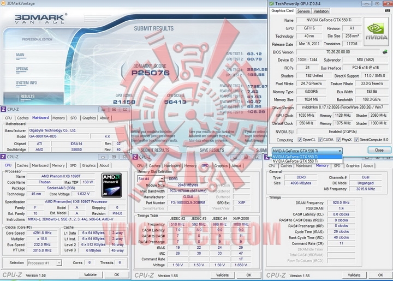Click the AMD Phenom II processor logo

(x=111, y=185)
